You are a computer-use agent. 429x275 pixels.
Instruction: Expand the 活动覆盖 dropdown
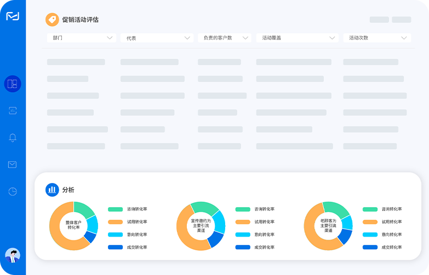click(x=298, y=38)
